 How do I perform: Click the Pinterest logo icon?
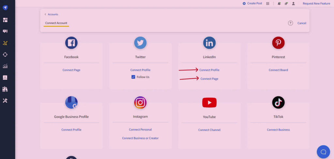point(279,43)
